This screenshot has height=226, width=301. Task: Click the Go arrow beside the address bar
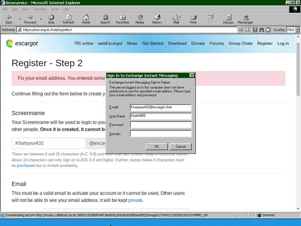(241, 30)
